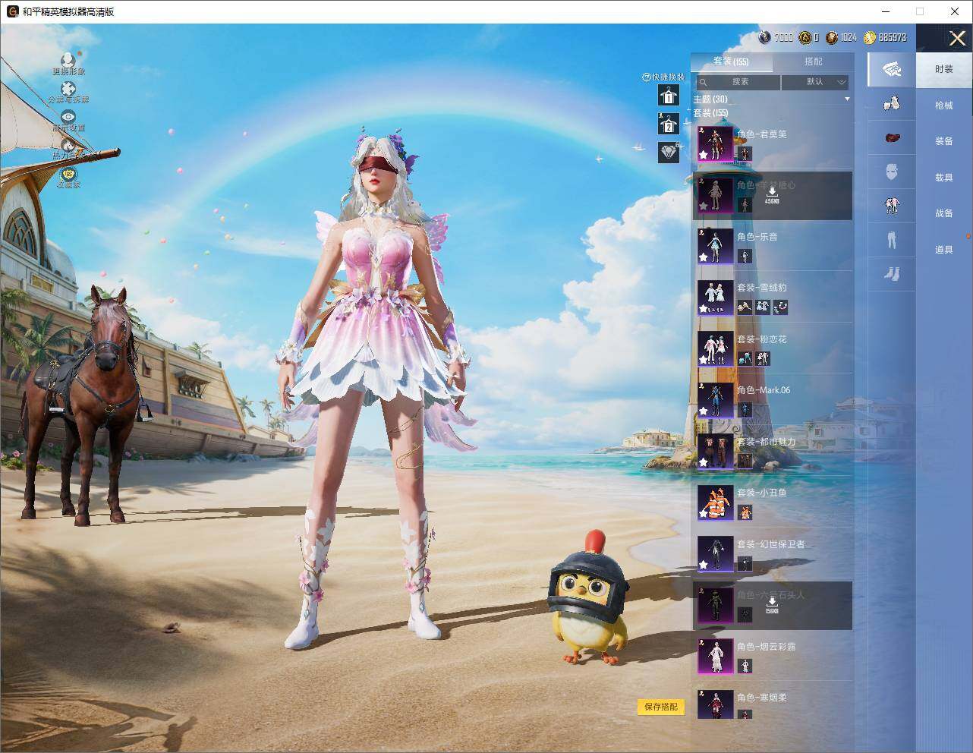The height and width of the screenshot is (753, 973).
Task: Switch to quick outfit preset 1
Action: click(669, 95)
